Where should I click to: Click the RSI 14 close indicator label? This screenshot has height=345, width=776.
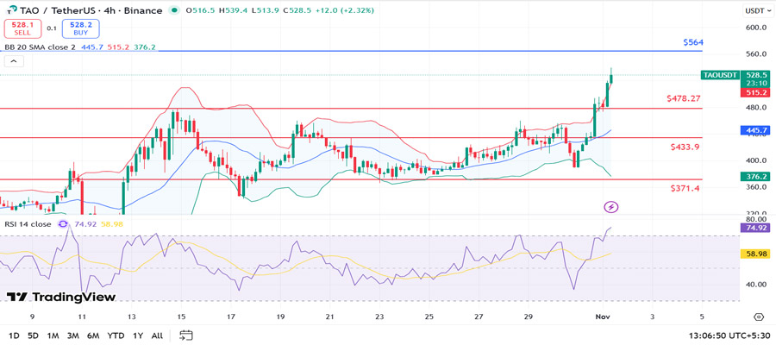click(28, 223)
